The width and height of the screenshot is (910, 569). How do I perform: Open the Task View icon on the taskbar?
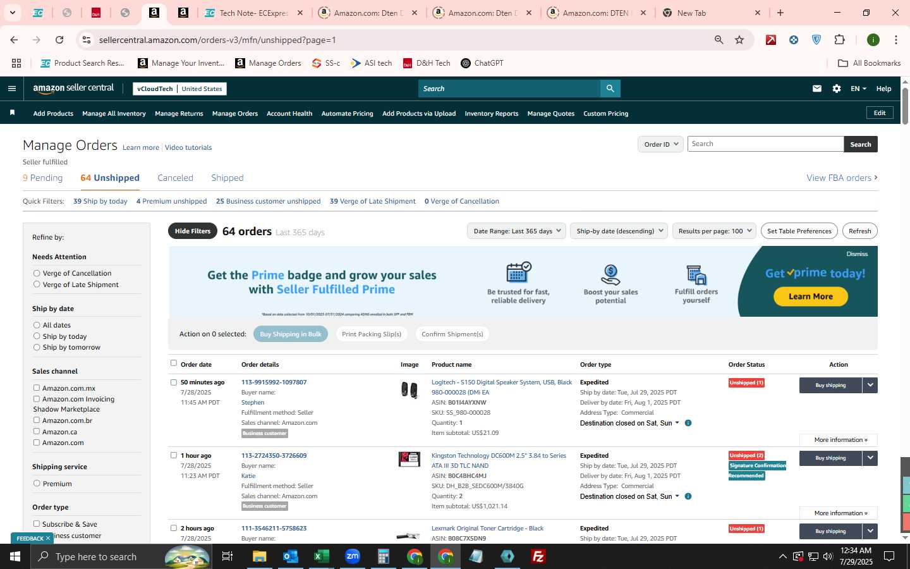coord(227,556)
